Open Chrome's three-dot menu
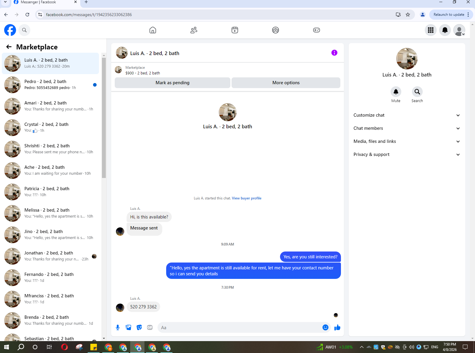Viewport: 475px width, 353px height. coord(468,15)
